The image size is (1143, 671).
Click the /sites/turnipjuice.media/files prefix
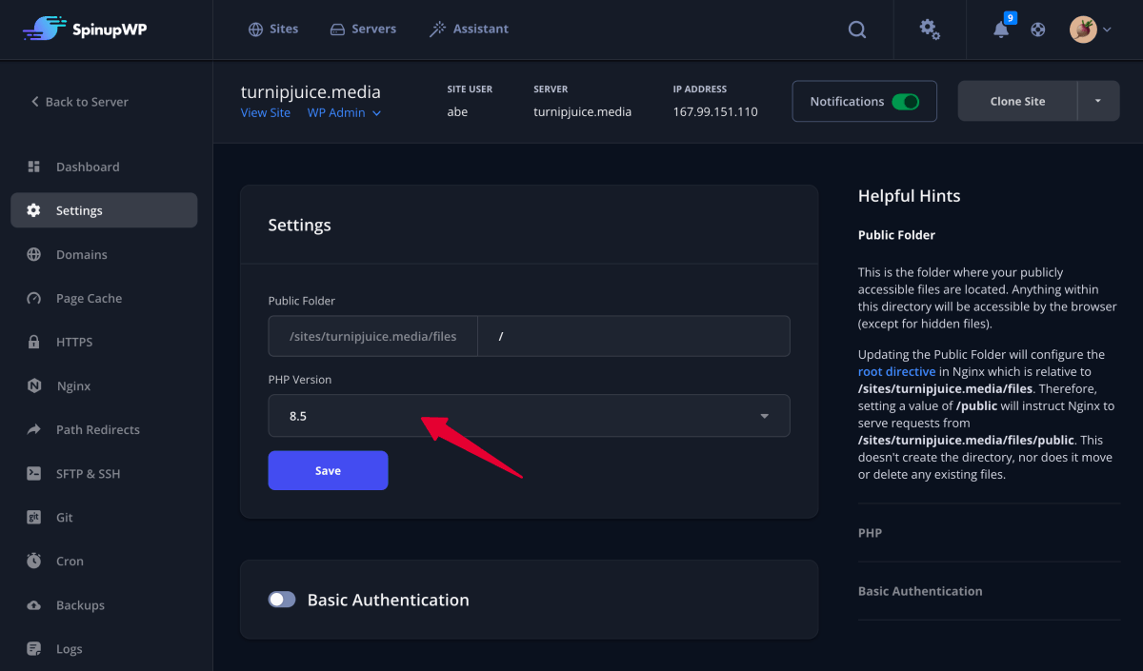(x=373, y=336)
